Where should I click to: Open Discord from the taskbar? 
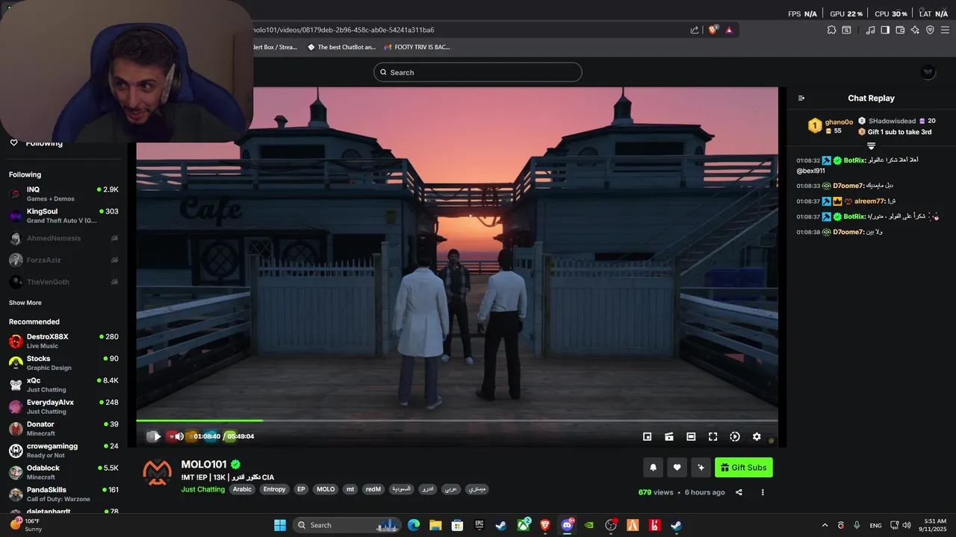point(567,525)
